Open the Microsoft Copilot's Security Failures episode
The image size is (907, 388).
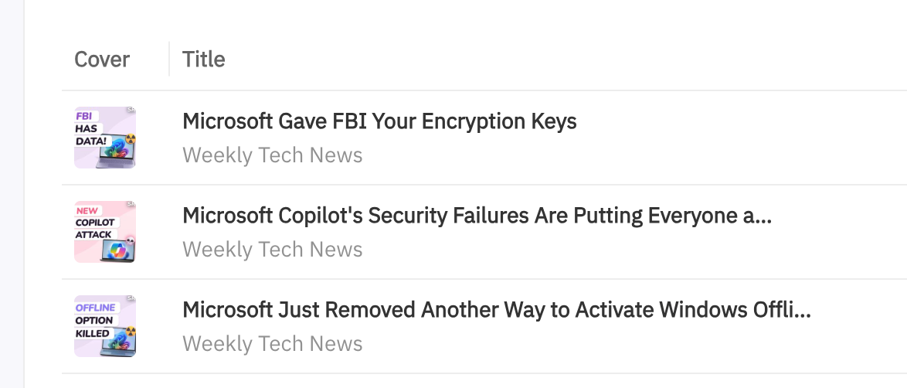pyautogui.click(x=477, y=216)
